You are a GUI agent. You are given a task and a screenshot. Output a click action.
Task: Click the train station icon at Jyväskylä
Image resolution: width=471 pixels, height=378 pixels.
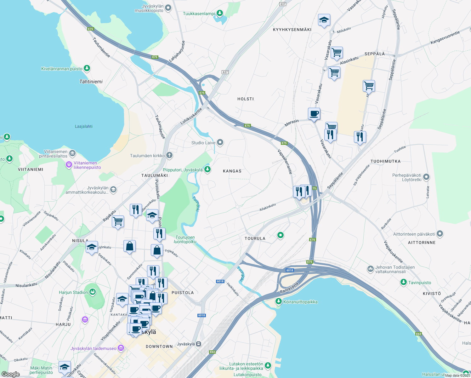[x=198, y=344]
